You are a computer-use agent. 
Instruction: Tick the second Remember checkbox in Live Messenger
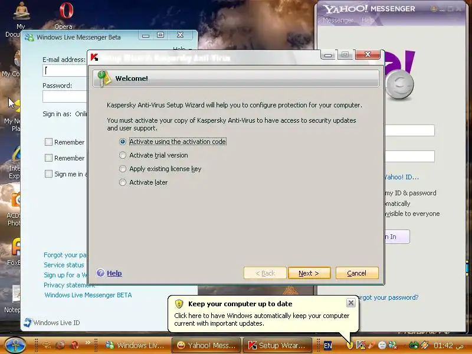click(x=48, y=158)
